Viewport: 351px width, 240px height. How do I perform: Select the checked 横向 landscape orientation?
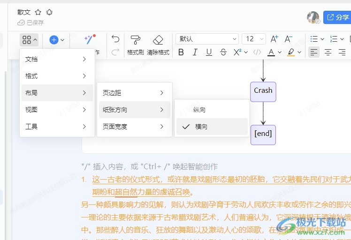212,127
